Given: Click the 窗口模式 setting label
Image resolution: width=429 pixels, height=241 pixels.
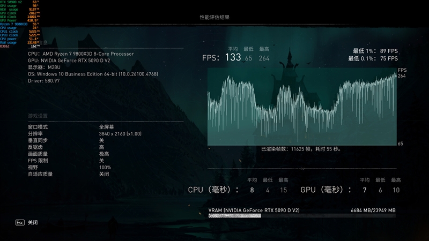Looking at the screenshot, I should [x=38, y=127].
